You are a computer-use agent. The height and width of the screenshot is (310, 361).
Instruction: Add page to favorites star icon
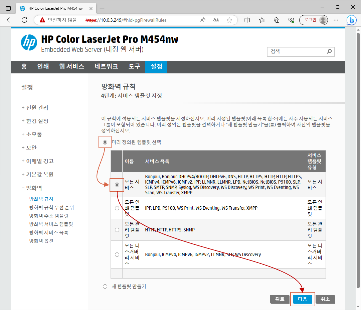229,20
